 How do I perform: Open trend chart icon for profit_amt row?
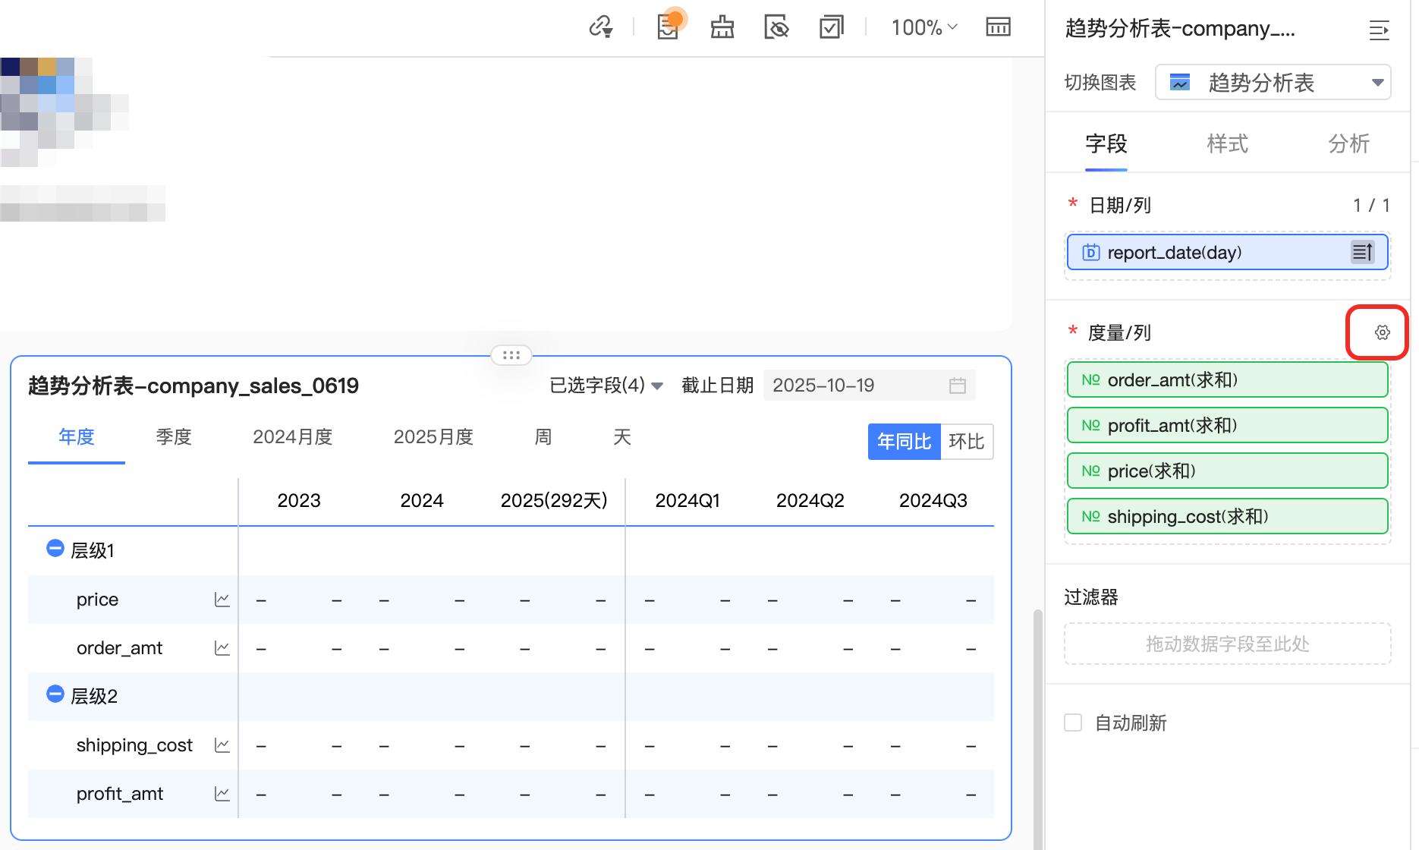222,794
